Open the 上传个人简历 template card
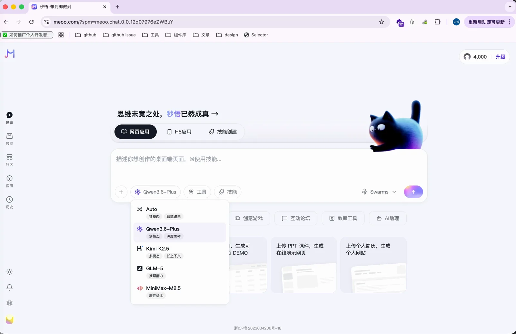 point(373,265)
